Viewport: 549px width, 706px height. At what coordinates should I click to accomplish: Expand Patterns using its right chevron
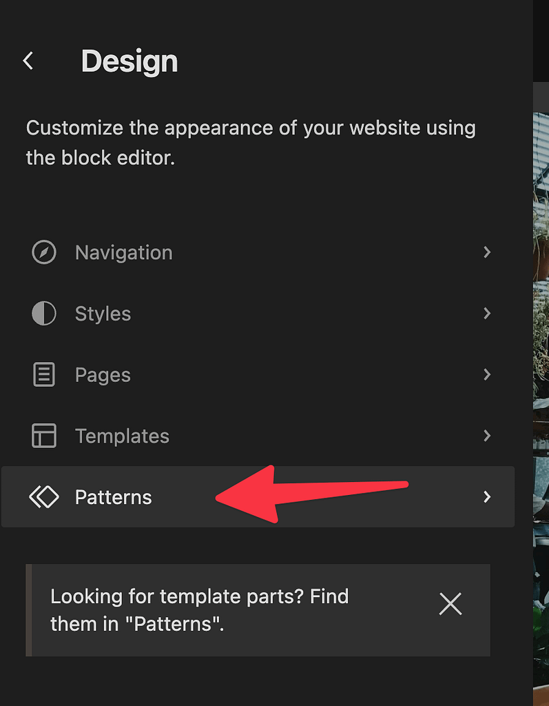pos(487,497)
